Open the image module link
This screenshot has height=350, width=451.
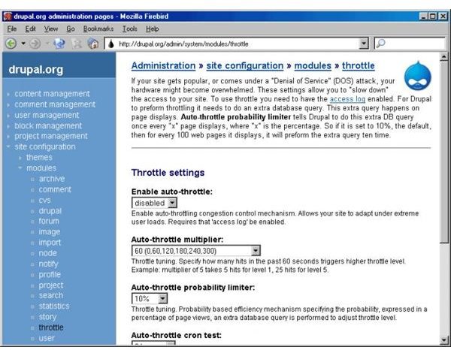(50, 231)
